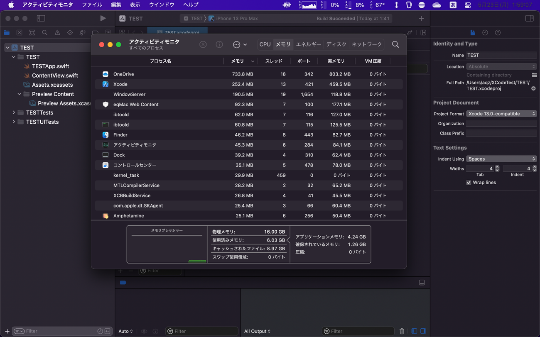The image size is (540, 337).
Task: Click the stop process (x) icon
Action: click(x=203, y=44)
